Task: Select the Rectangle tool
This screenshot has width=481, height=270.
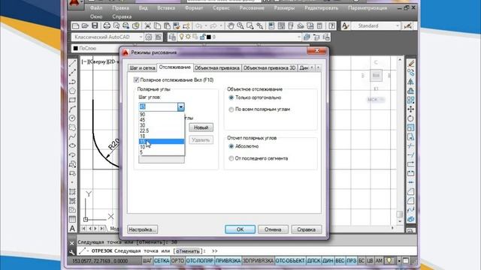Action: point(72,100)
